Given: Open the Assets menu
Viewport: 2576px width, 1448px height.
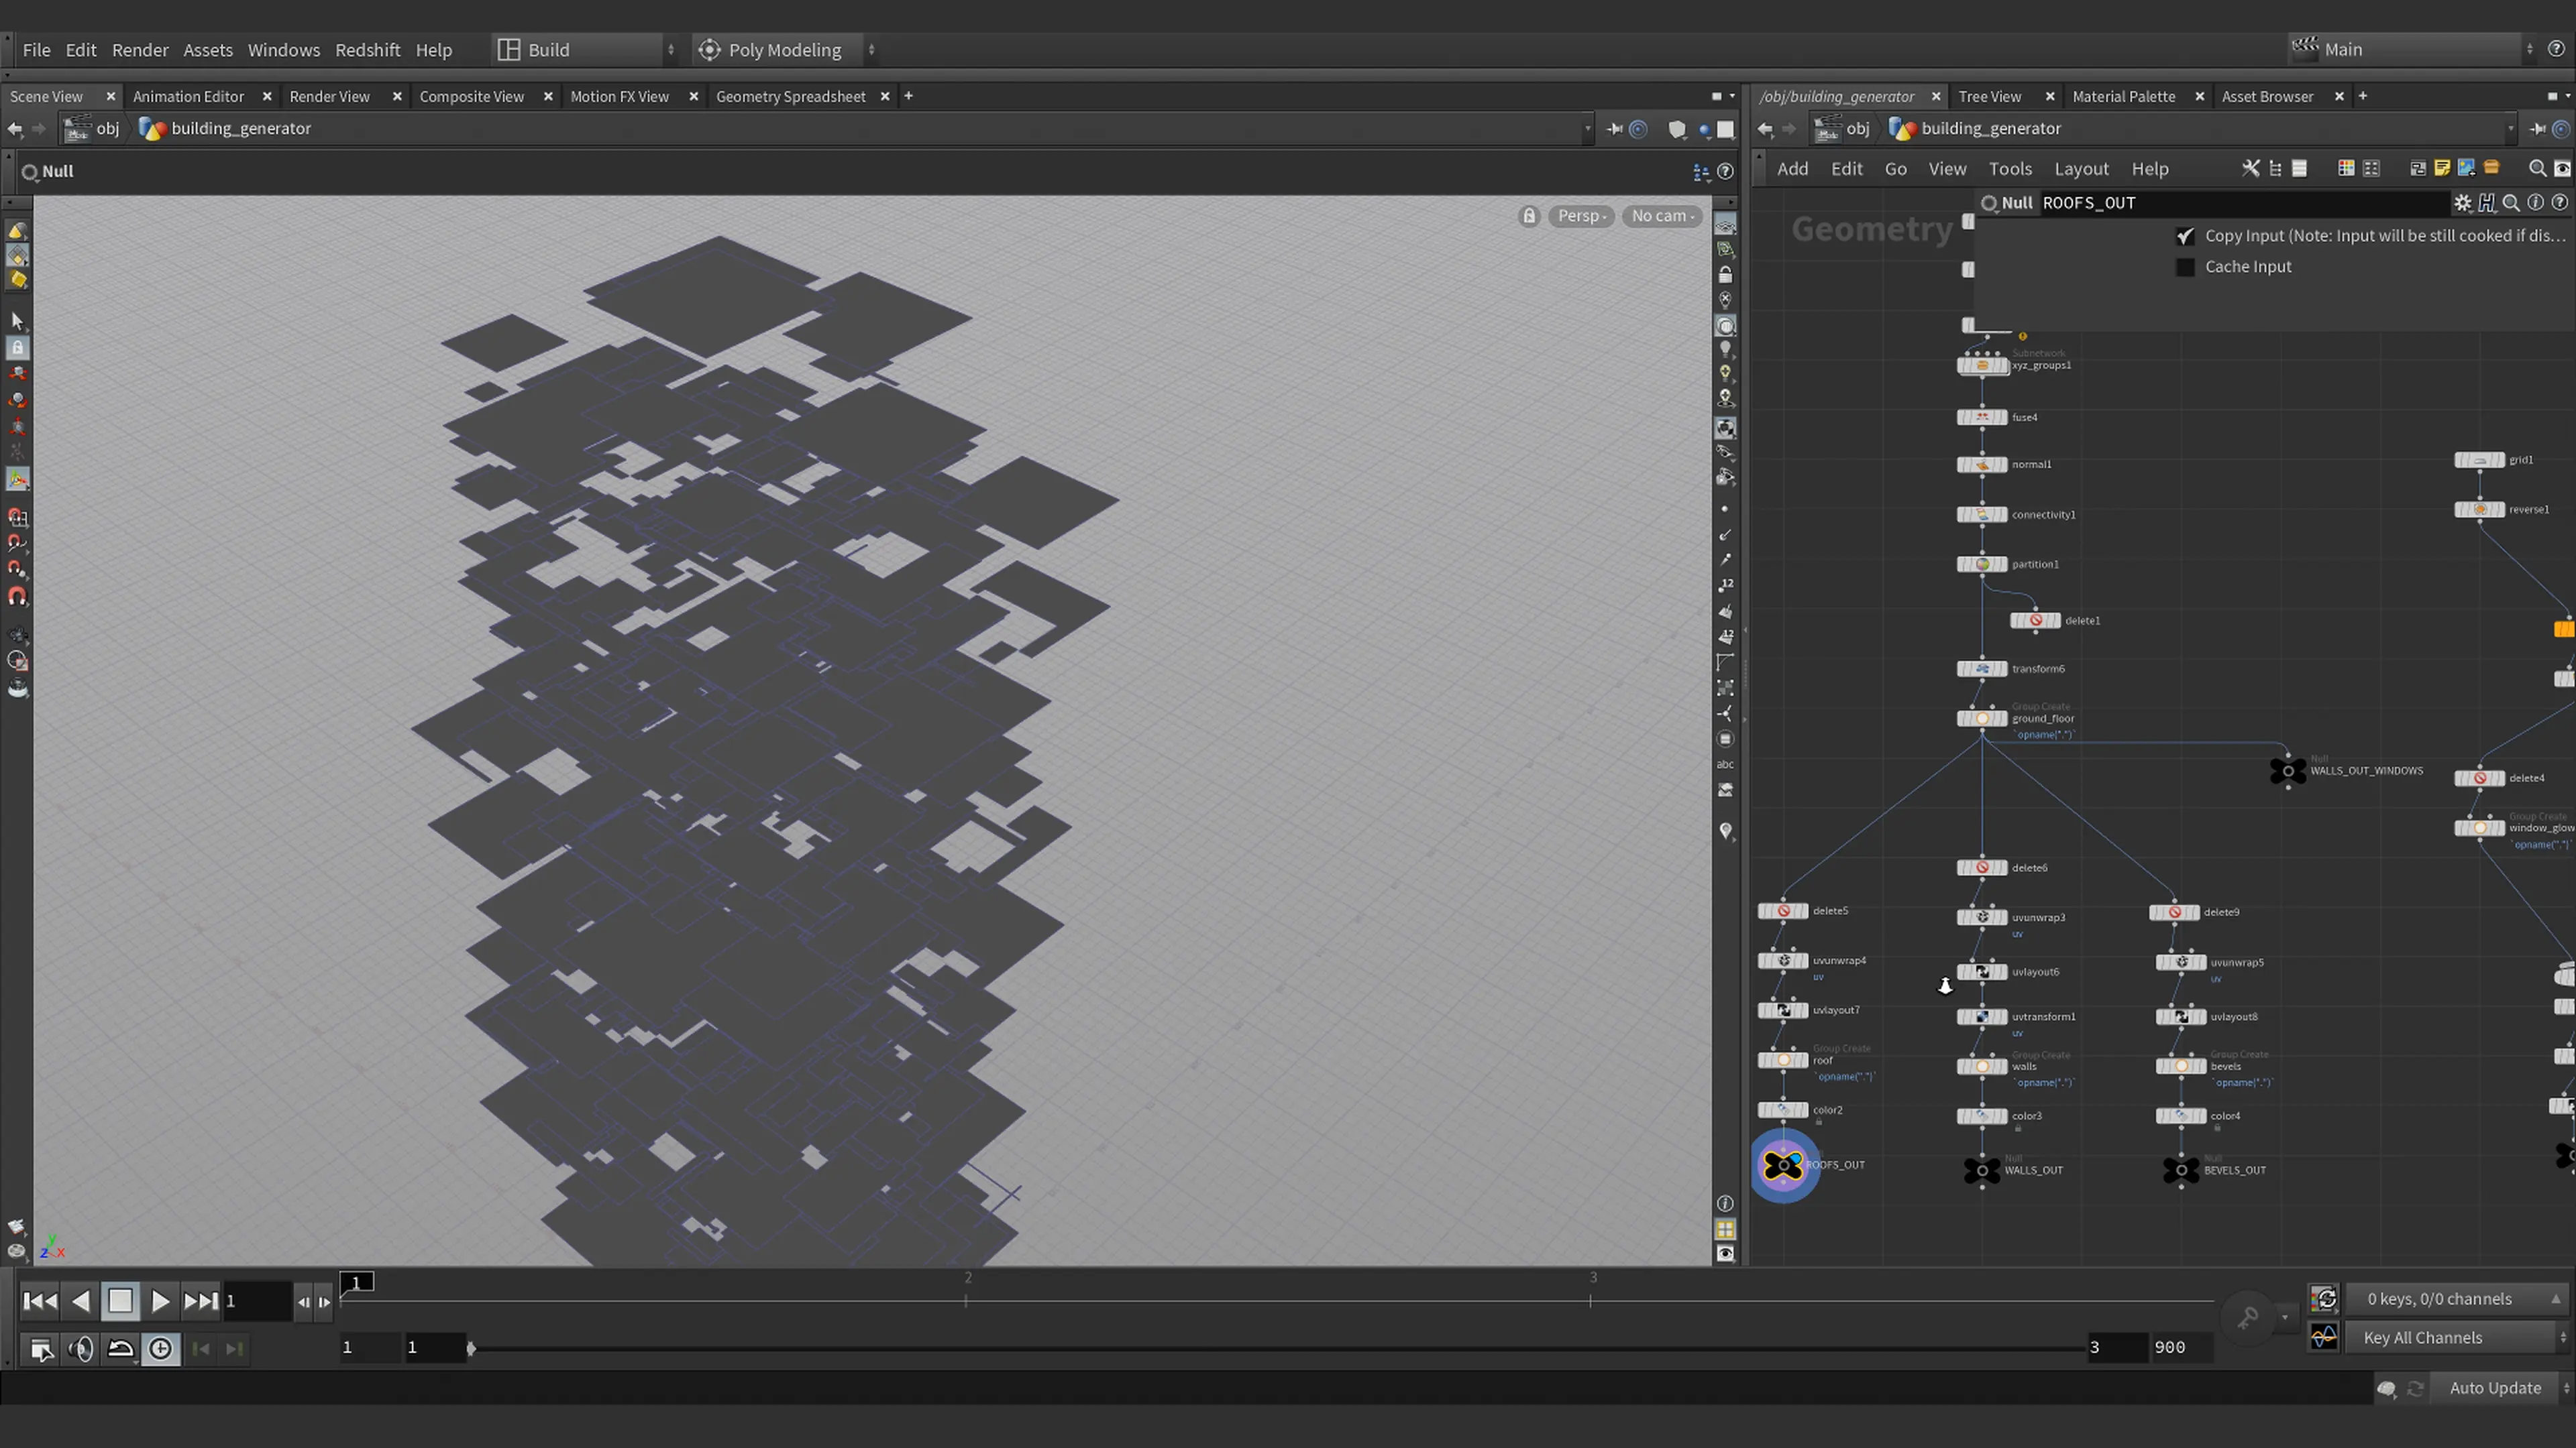Looking at the screenshot, I should point(208,50).
